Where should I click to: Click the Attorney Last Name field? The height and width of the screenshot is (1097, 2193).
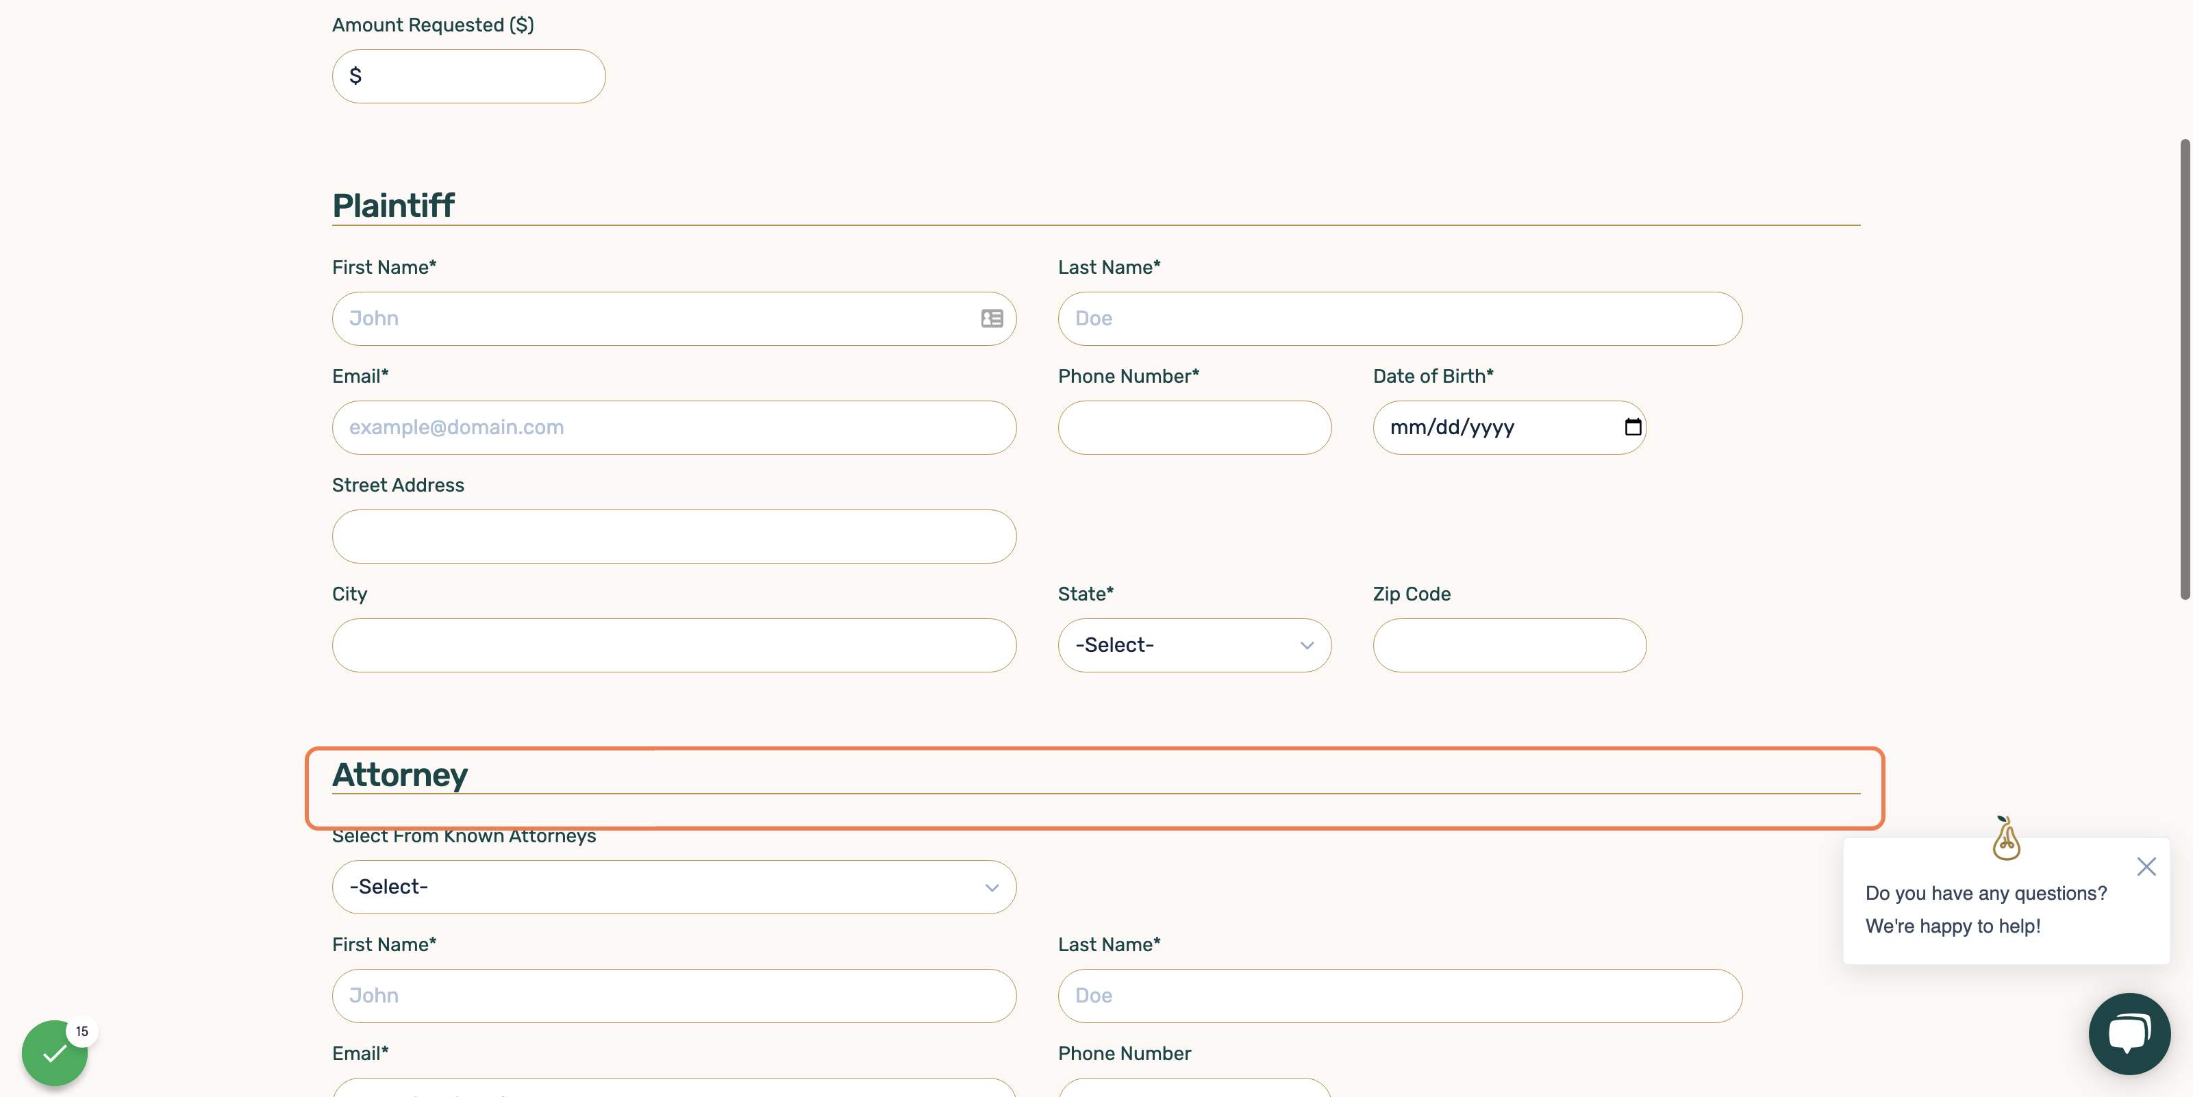coord(1400,996)
